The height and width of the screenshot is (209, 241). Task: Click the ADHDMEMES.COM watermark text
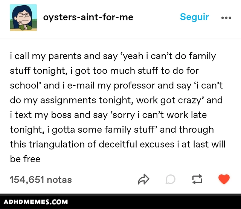click(36, 202)
